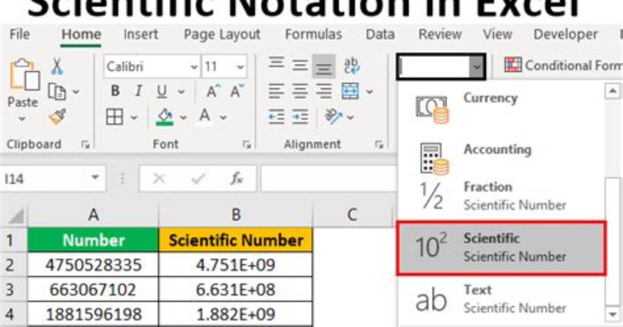Click format list scroll up arrow
623x327 pixels.
[612, 91]
